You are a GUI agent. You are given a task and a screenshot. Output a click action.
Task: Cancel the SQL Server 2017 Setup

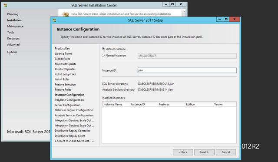(x=226, y=152)
